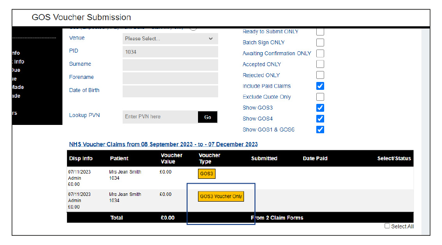Image resolution: width=442 pixels, height=245 pixels.
Task: Disable the Show GOS3 checkbox
Action: coord(320,108)
